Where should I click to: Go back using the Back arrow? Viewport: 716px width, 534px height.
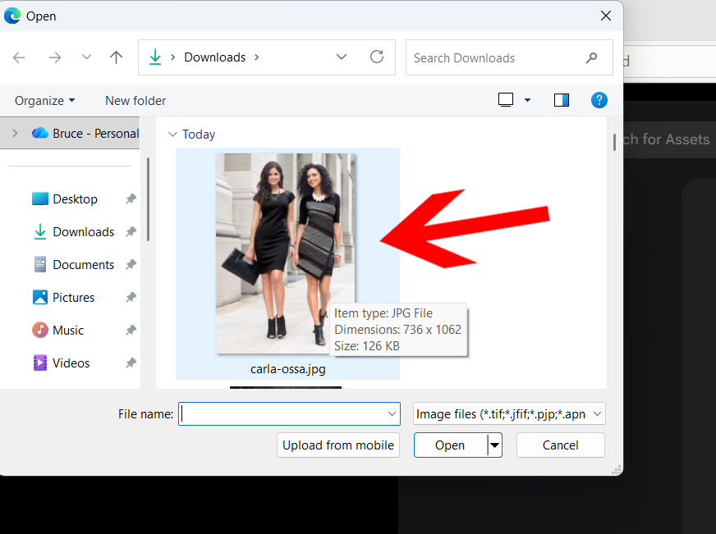(19, 57)
